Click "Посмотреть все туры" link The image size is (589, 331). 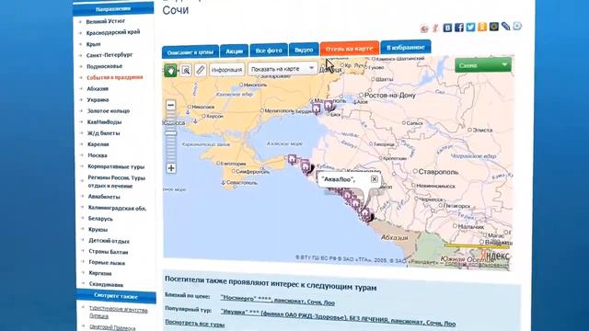pos(194,324)
